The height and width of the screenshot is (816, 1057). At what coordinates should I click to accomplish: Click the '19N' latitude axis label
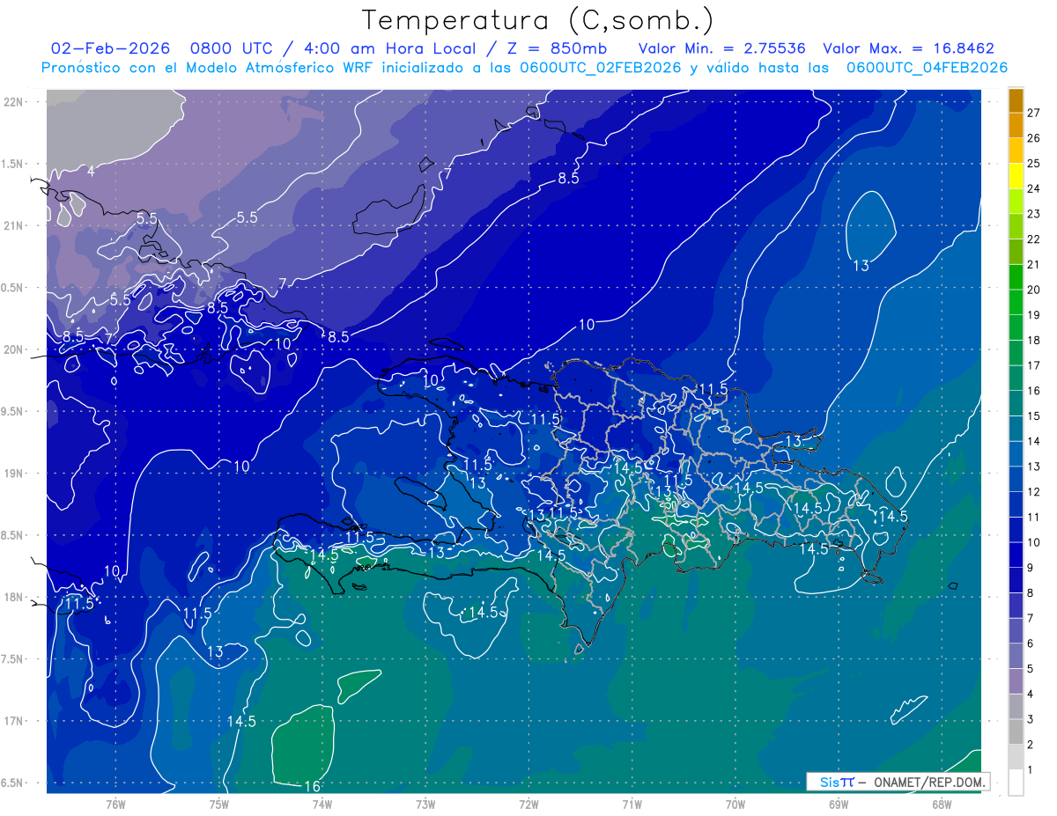coord(14,473)
